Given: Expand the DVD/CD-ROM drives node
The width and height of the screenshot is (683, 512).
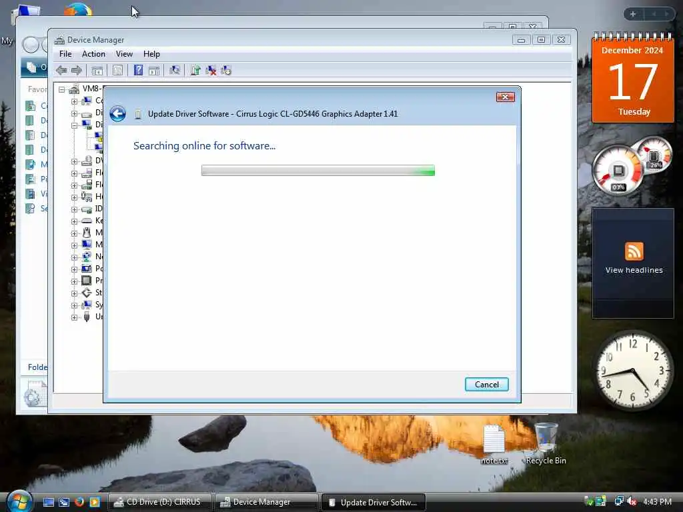Looking at the screenshot, I should coord(75,161).
